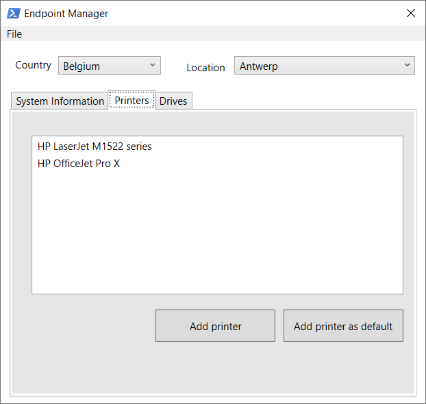Click the empty area of the printer list
Screen dimensions: 426x404
click(217, 231)
